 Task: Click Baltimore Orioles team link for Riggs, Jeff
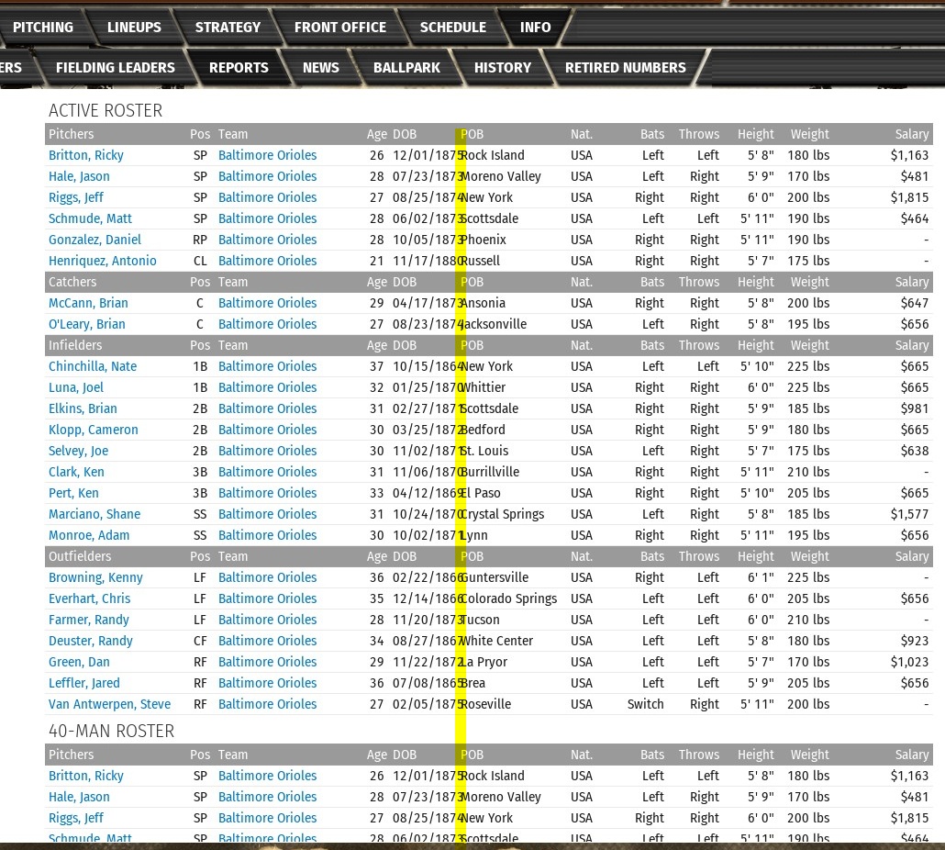tap(267, 197)
